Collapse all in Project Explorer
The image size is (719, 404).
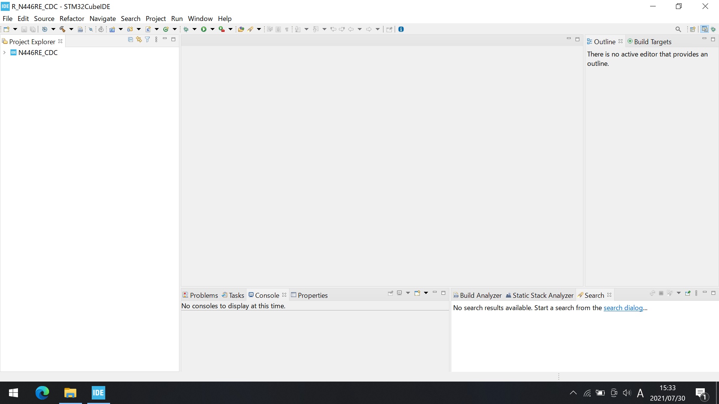tap(130, 39)
